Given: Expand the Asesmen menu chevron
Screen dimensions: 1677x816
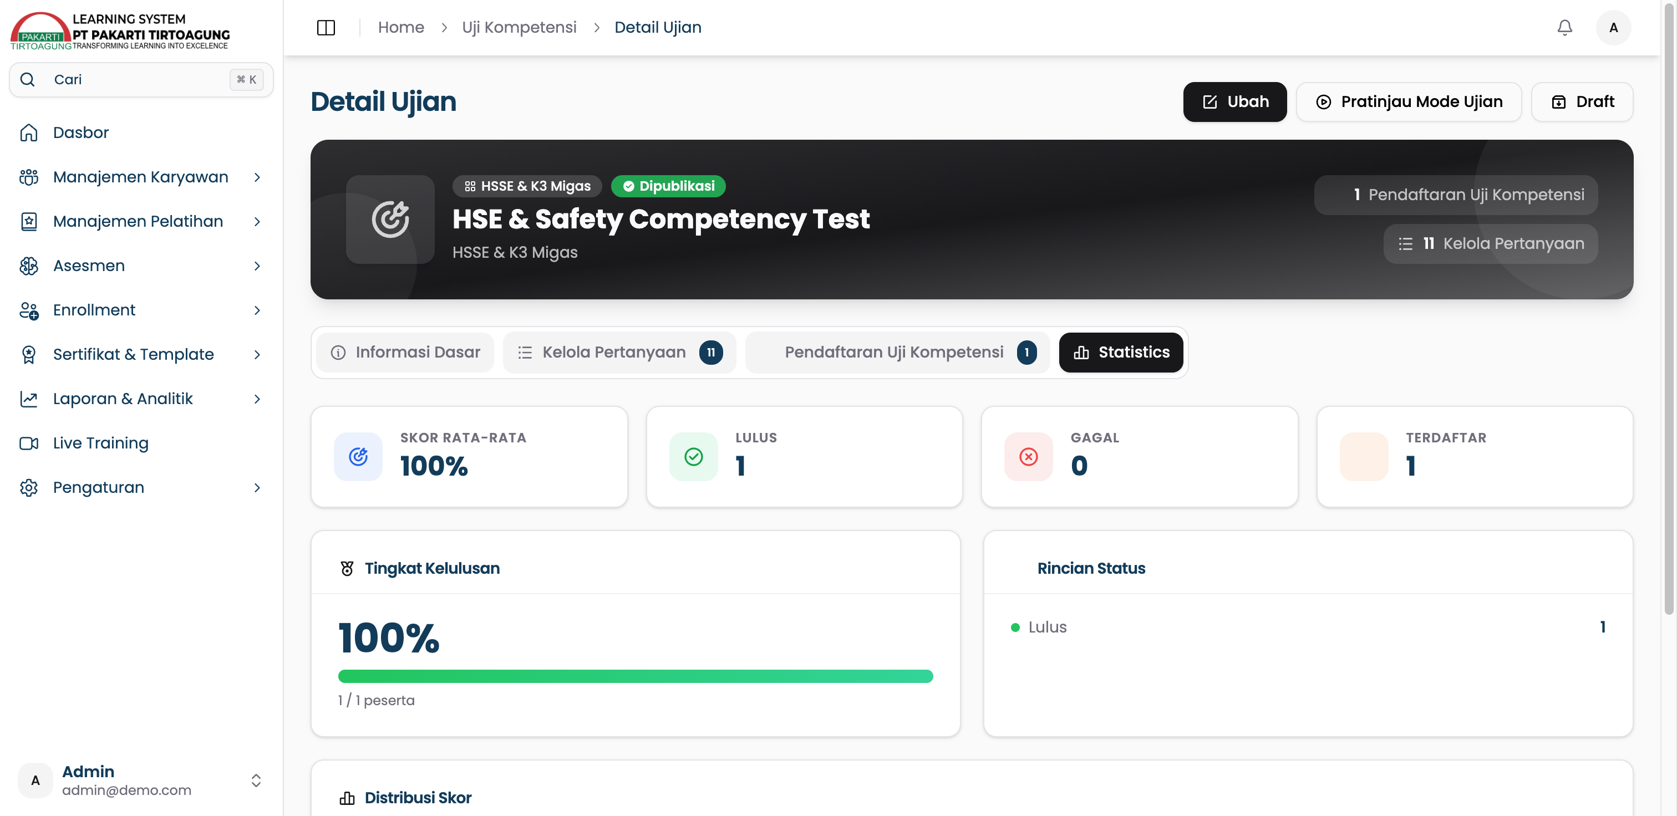Looking at the screenshot, I should [257, 266].
